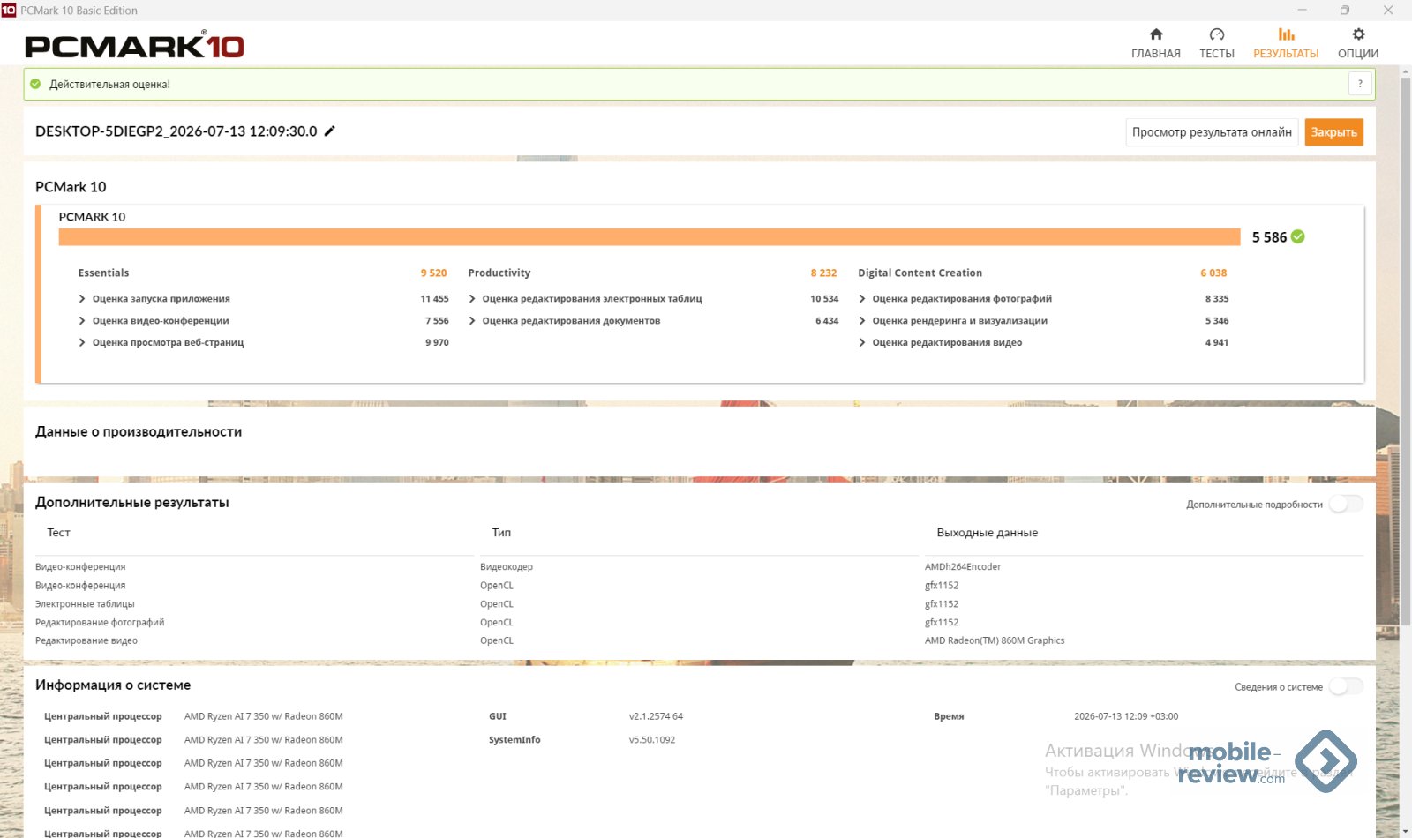Click the Время value 2026-07-13 12:09
This screenshot has height=838, width=1412.
click(1126, 716)
